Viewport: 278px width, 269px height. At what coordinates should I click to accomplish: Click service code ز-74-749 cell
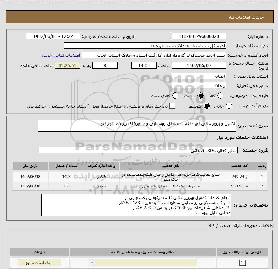point(239,177)
